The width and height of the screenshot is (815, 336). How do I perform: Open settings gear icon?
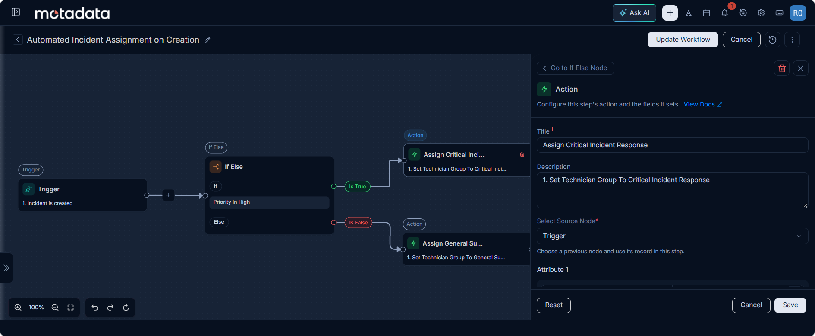(761, 13)
